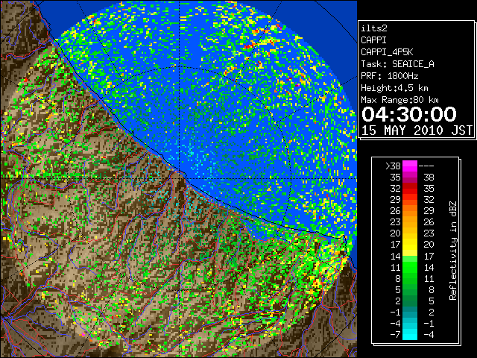Click the "-7" legend label
The image size is (477, 358).
point(395,335)
